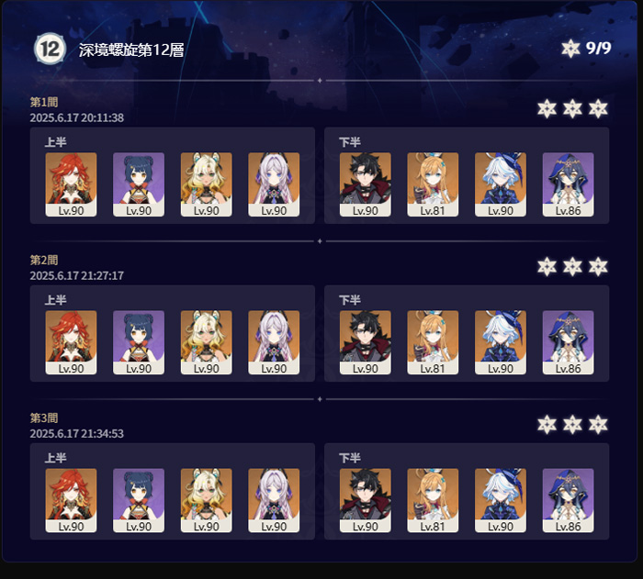Select red-haired character in chamber 1 first half

pyautogui.click(x=71, y=184)
